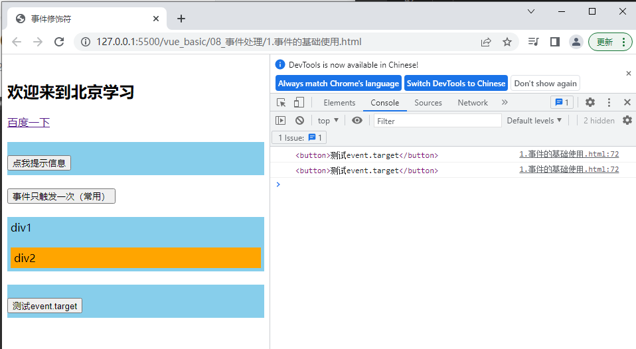The width and height of the screenshot is (636, 349).
Task: Open DevTools settings gear icon
Action: coord(590,103)
